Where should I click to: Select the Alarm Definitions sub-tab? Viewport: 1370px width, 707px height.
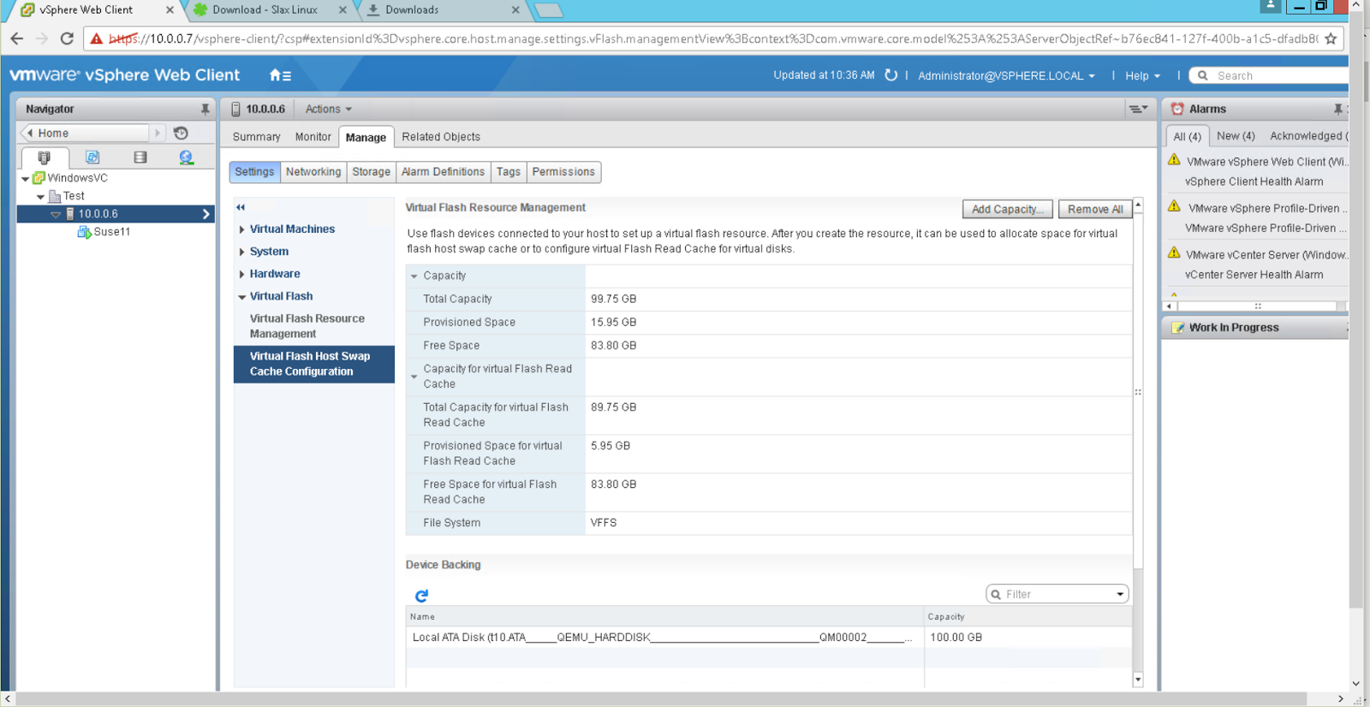pyautogui.click(x=443, y=172)
